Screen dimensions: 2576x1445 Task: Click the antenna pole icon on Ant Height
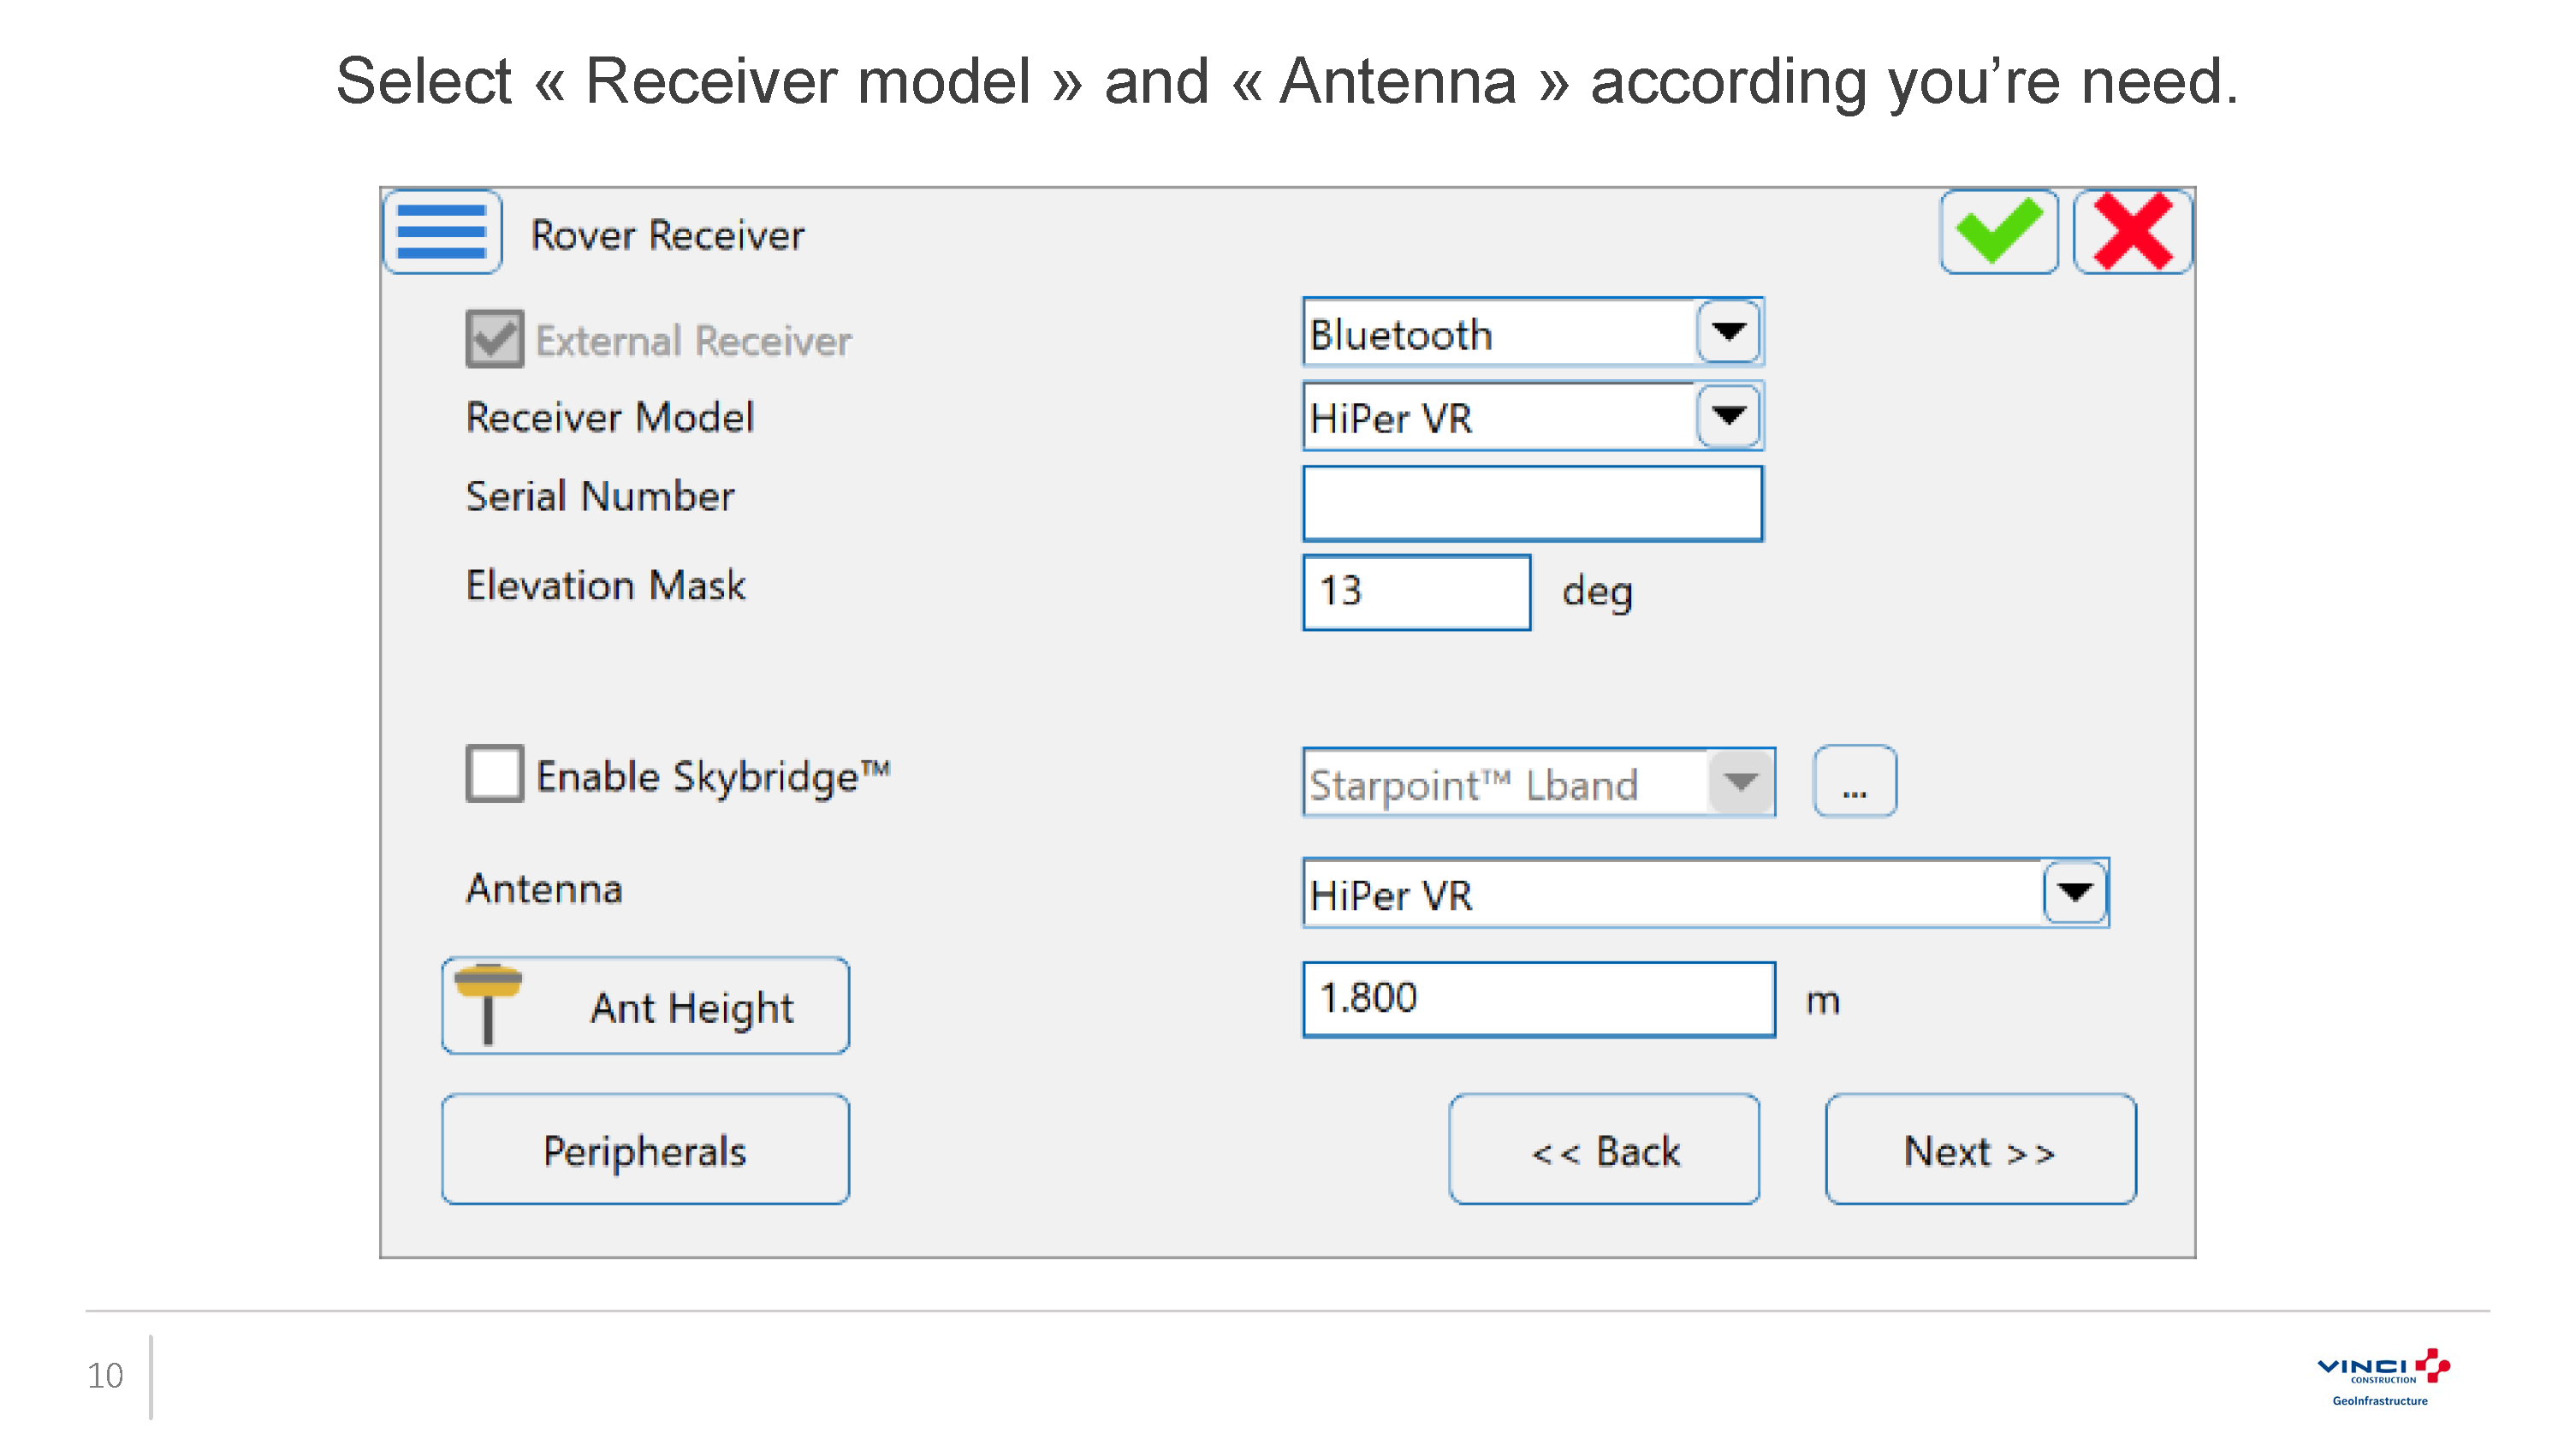click(488, 1003)
